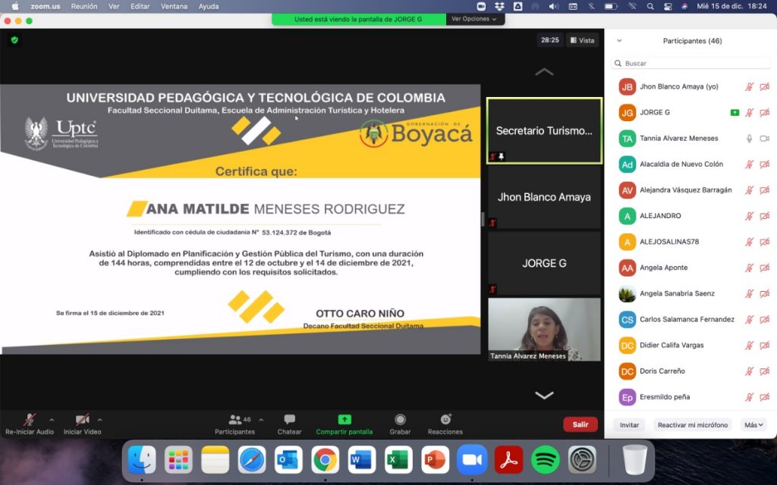This screenshot has height=485, width=777.
Task: Click the red Salir button
Action: (x=580, y=424)
